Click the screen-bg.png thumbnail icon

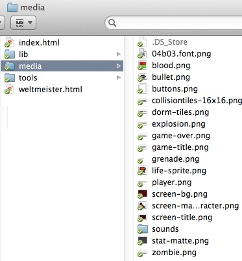pos(142,194)
